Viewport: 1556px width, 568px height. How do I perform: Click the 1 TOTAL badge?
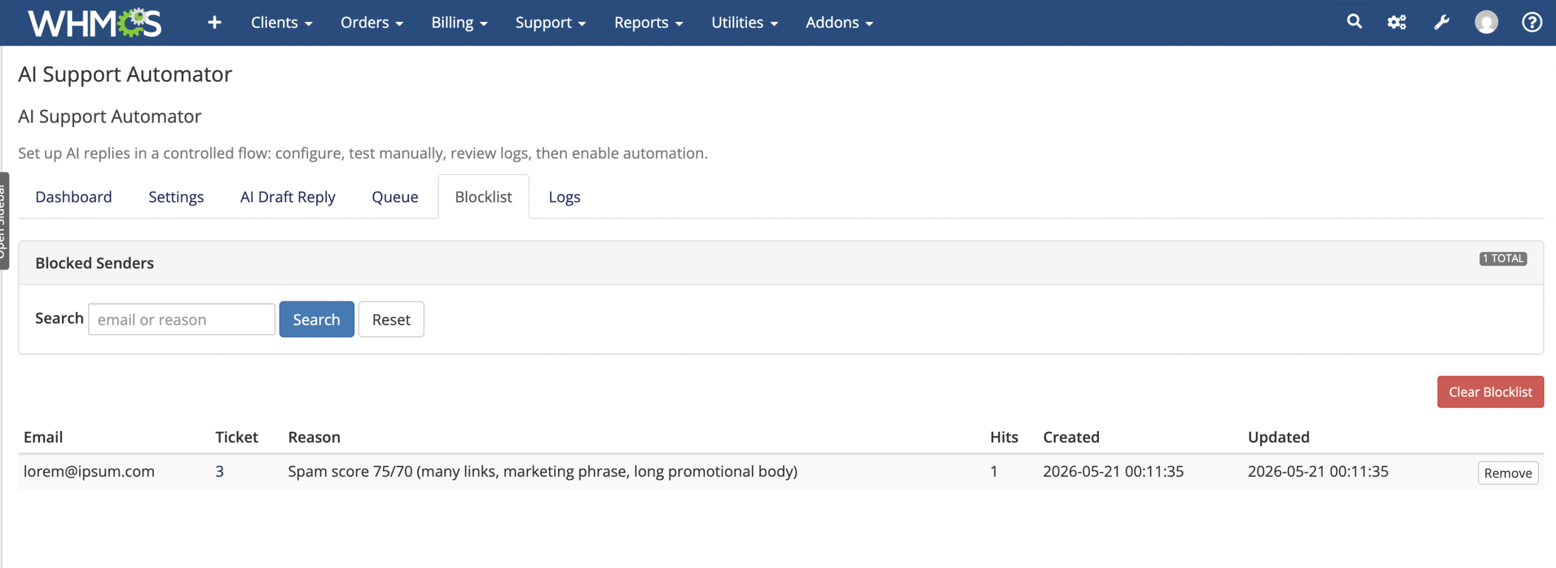1503,259
